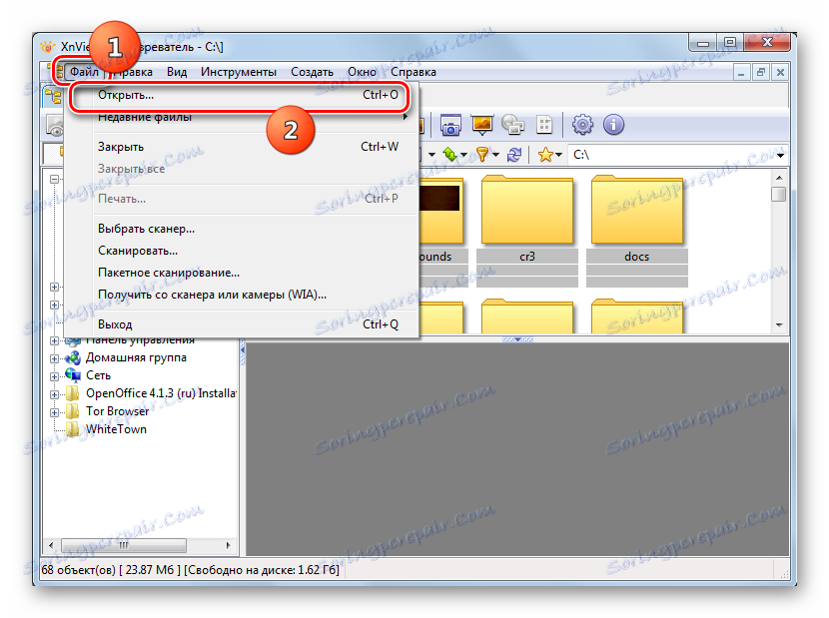
Task: Select WhiteTown in the folder tree
Action: (x=116, y=429)
